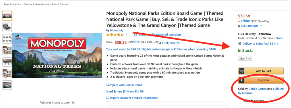Select the second thumbnail showing game board
The height and width of the screenshot is (108, 291).
point(7,27)
